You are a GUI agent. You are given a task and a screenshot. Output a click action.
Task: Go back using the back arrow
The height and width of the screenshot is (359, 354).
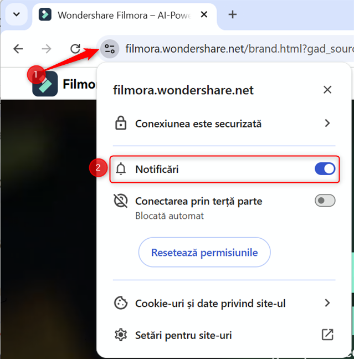click(x=18, y=49)
